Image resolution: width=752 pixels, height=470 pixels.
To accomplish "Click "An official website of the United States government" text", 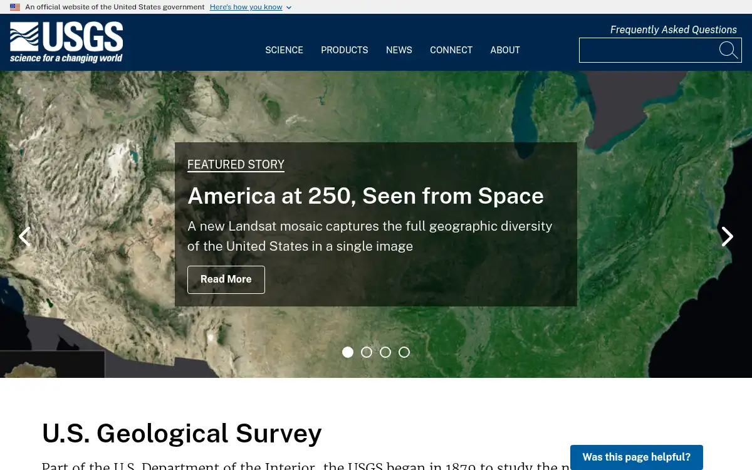I will (115, 7).
